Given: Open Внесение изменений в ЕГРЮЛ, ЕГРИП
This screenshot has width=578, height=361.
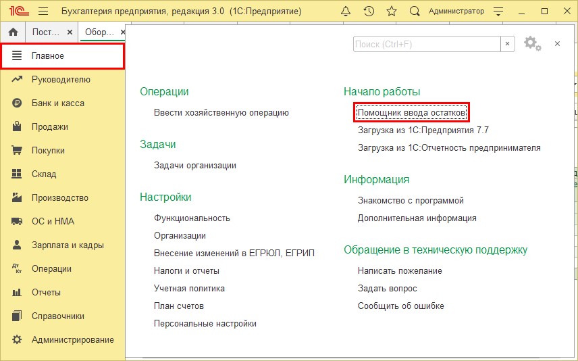Looking at the screenshot, I should 234,254.
